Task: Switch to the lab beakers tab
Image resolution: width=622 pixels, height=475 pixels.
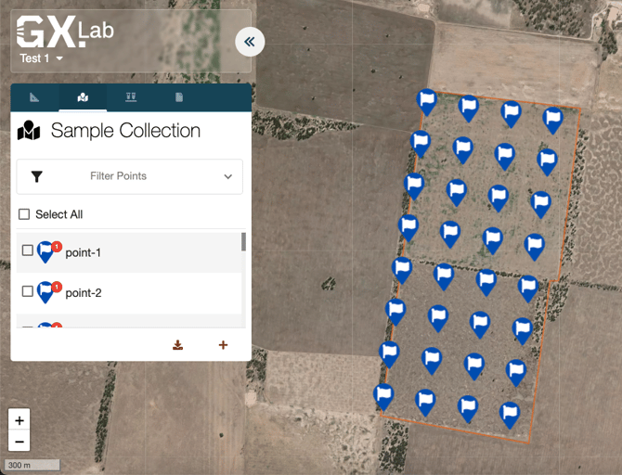Action: (131, 97)
